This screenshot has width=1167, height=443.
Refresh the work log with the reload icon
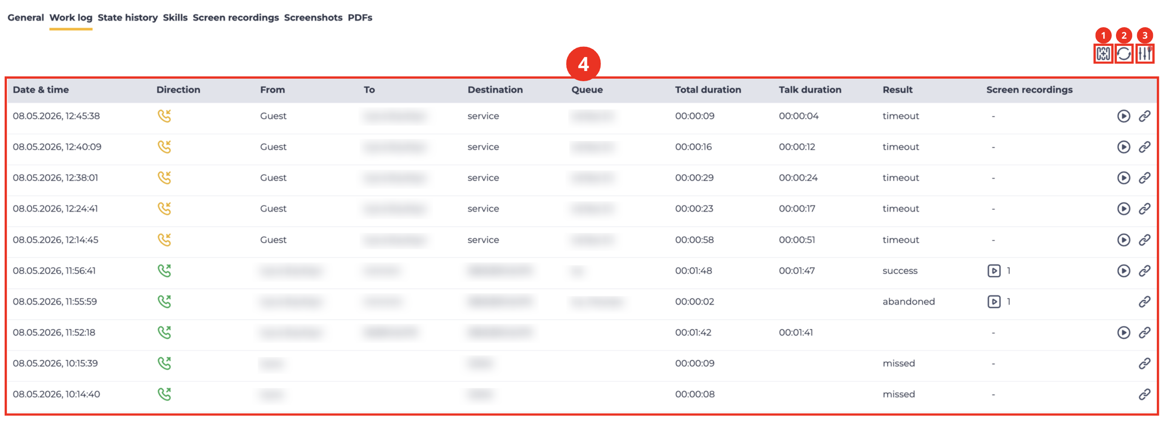click(1124, 54)
